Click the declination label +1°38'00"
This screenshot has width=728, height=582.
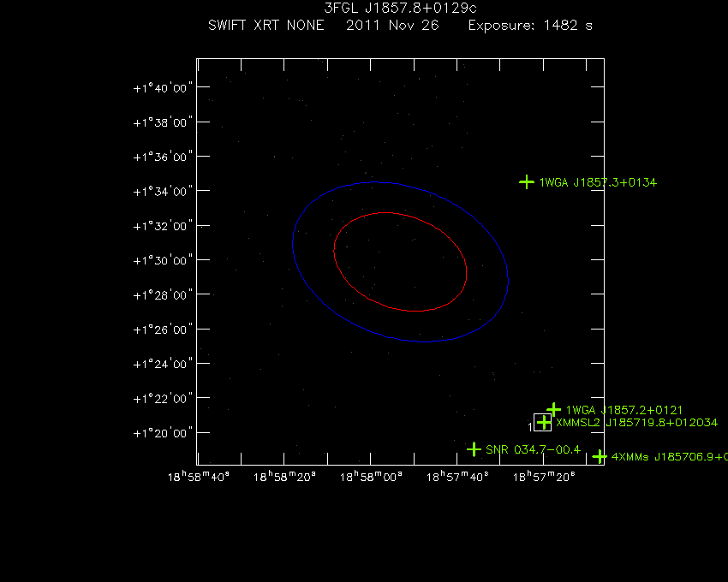(163, 122)
